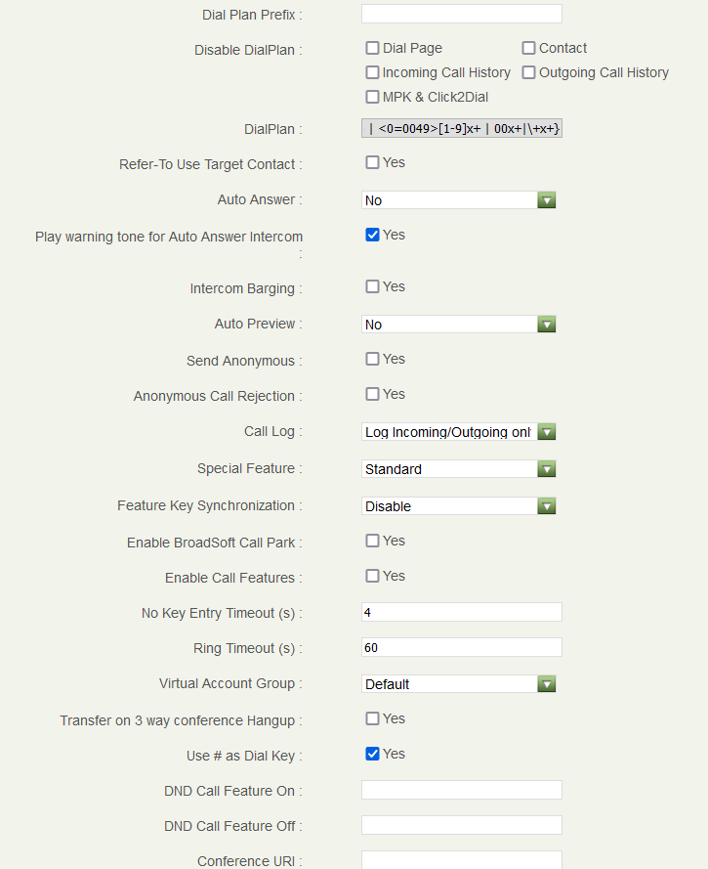This screenshot has height=869, width=708.
Task: Click the arrow icon beside Call Log
Action: pos(547,431)
